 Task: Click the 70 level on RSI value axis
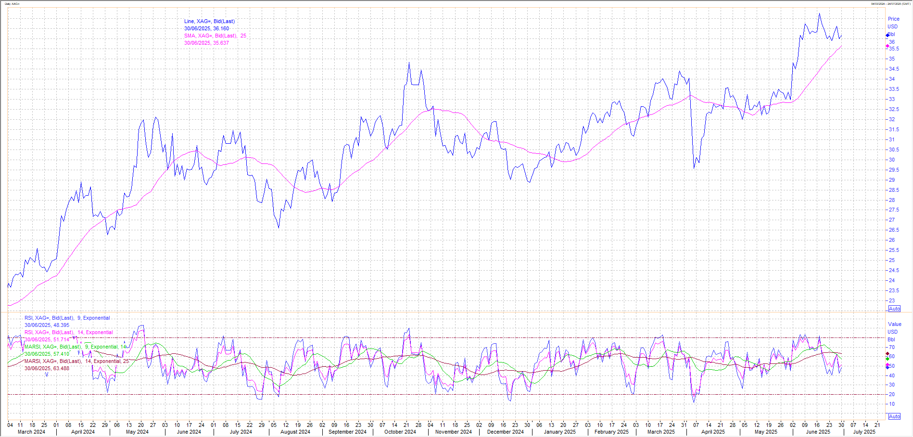click(891, 347)
